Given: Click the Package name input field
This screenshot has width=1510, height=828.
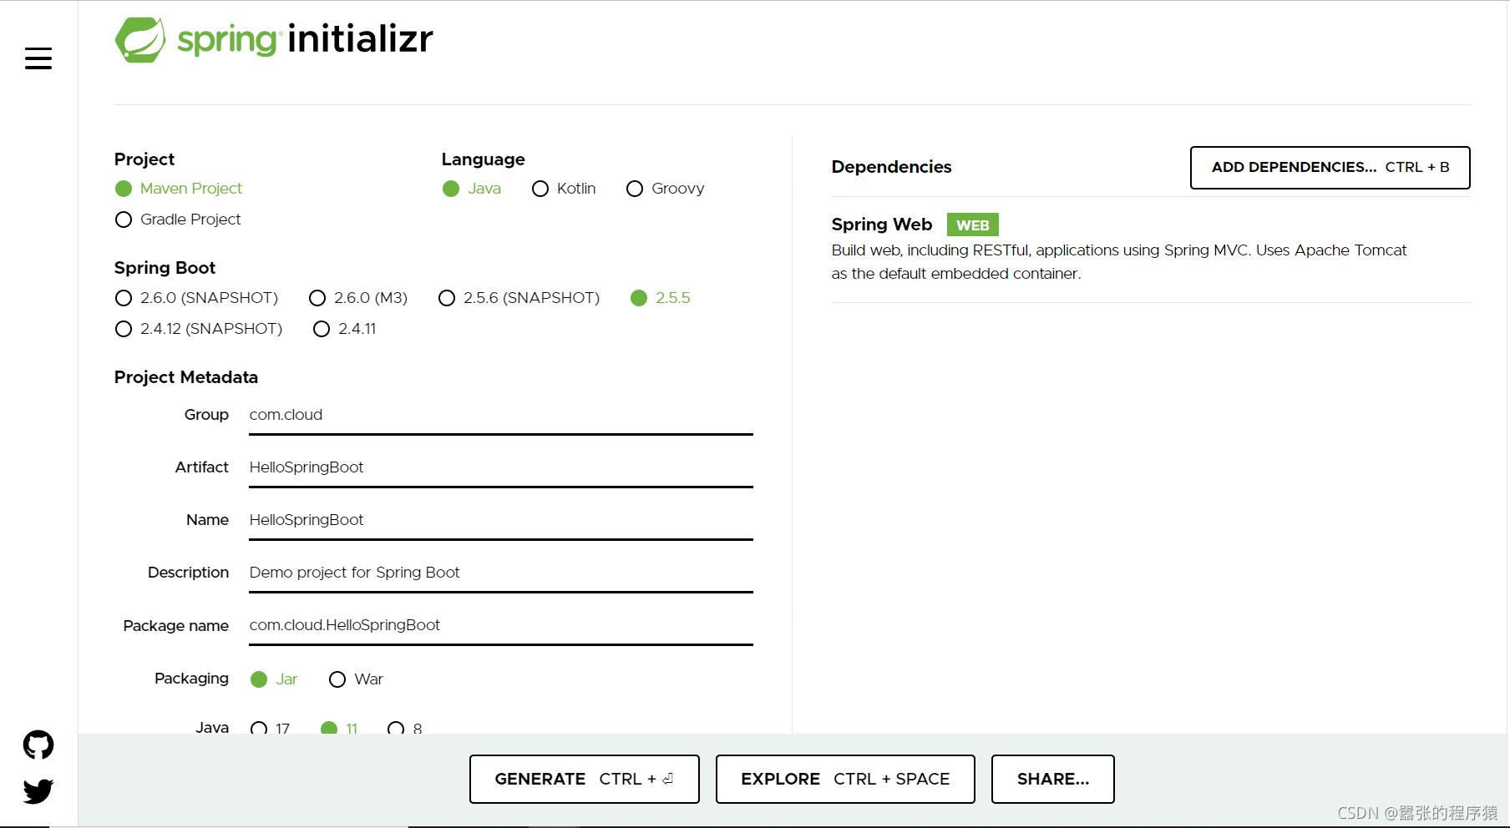Looking at the screenshot, I should [501, 626].
